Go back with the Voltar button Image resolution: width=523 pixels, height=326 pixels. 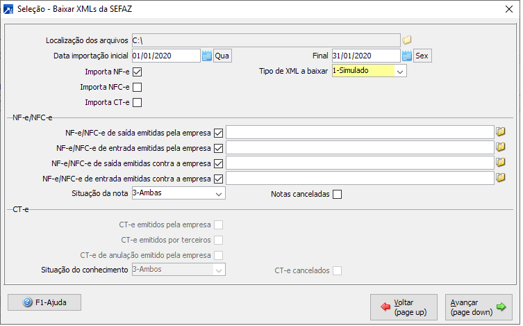point(404,307)
